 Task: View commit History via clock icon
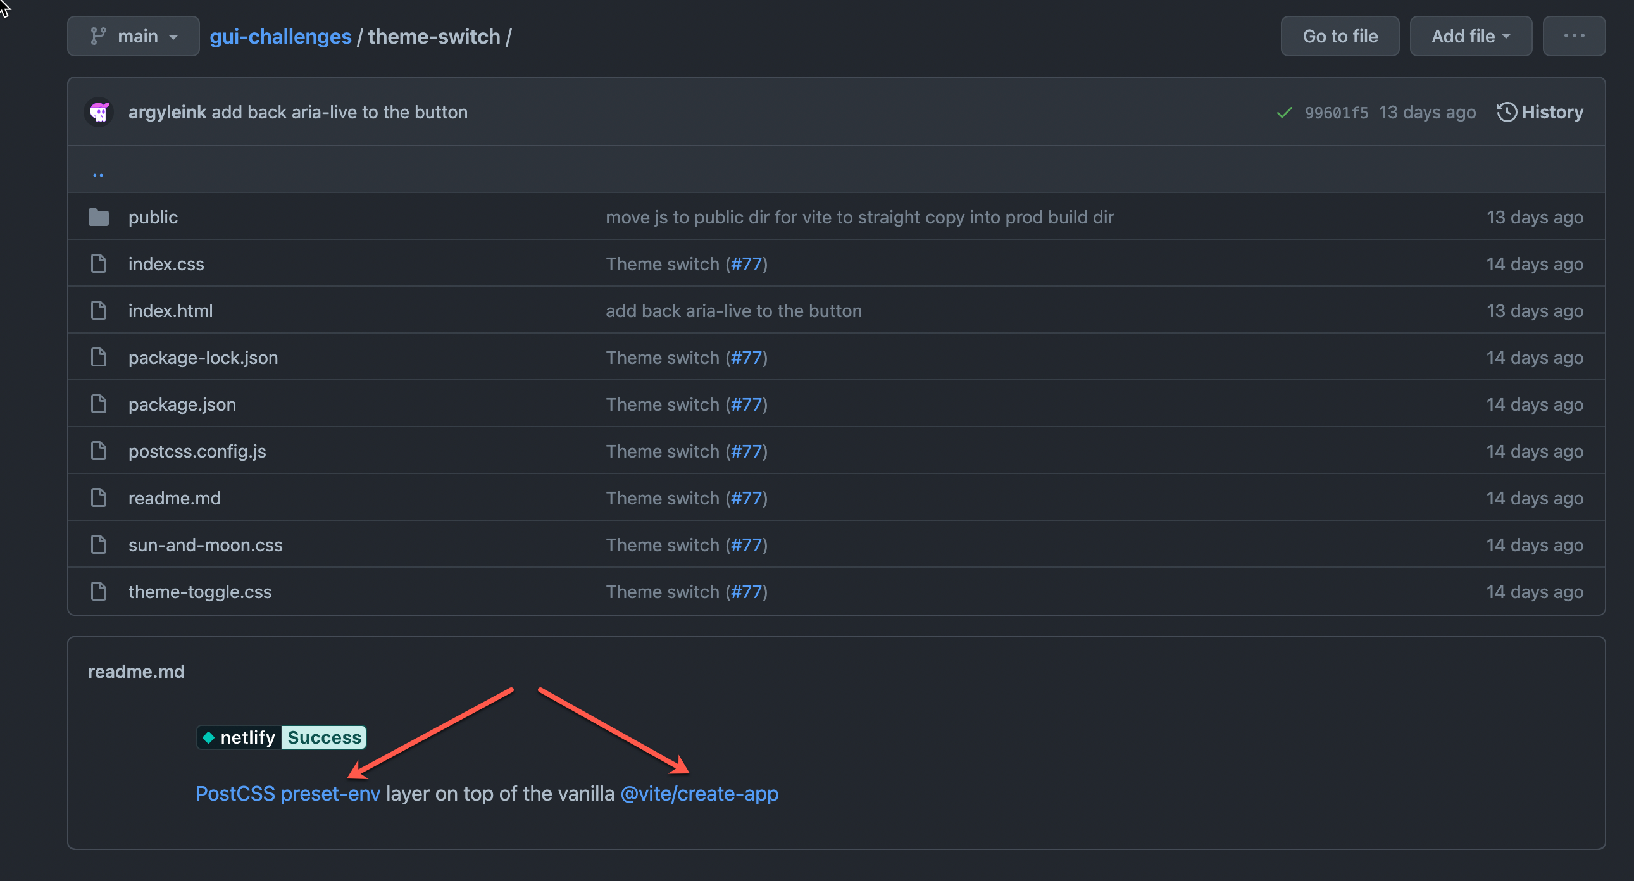click(x=1507, y=112)
